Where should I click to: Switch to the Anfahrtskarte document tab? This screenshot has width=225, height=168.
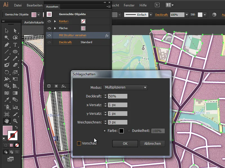[x=34, y=22]
